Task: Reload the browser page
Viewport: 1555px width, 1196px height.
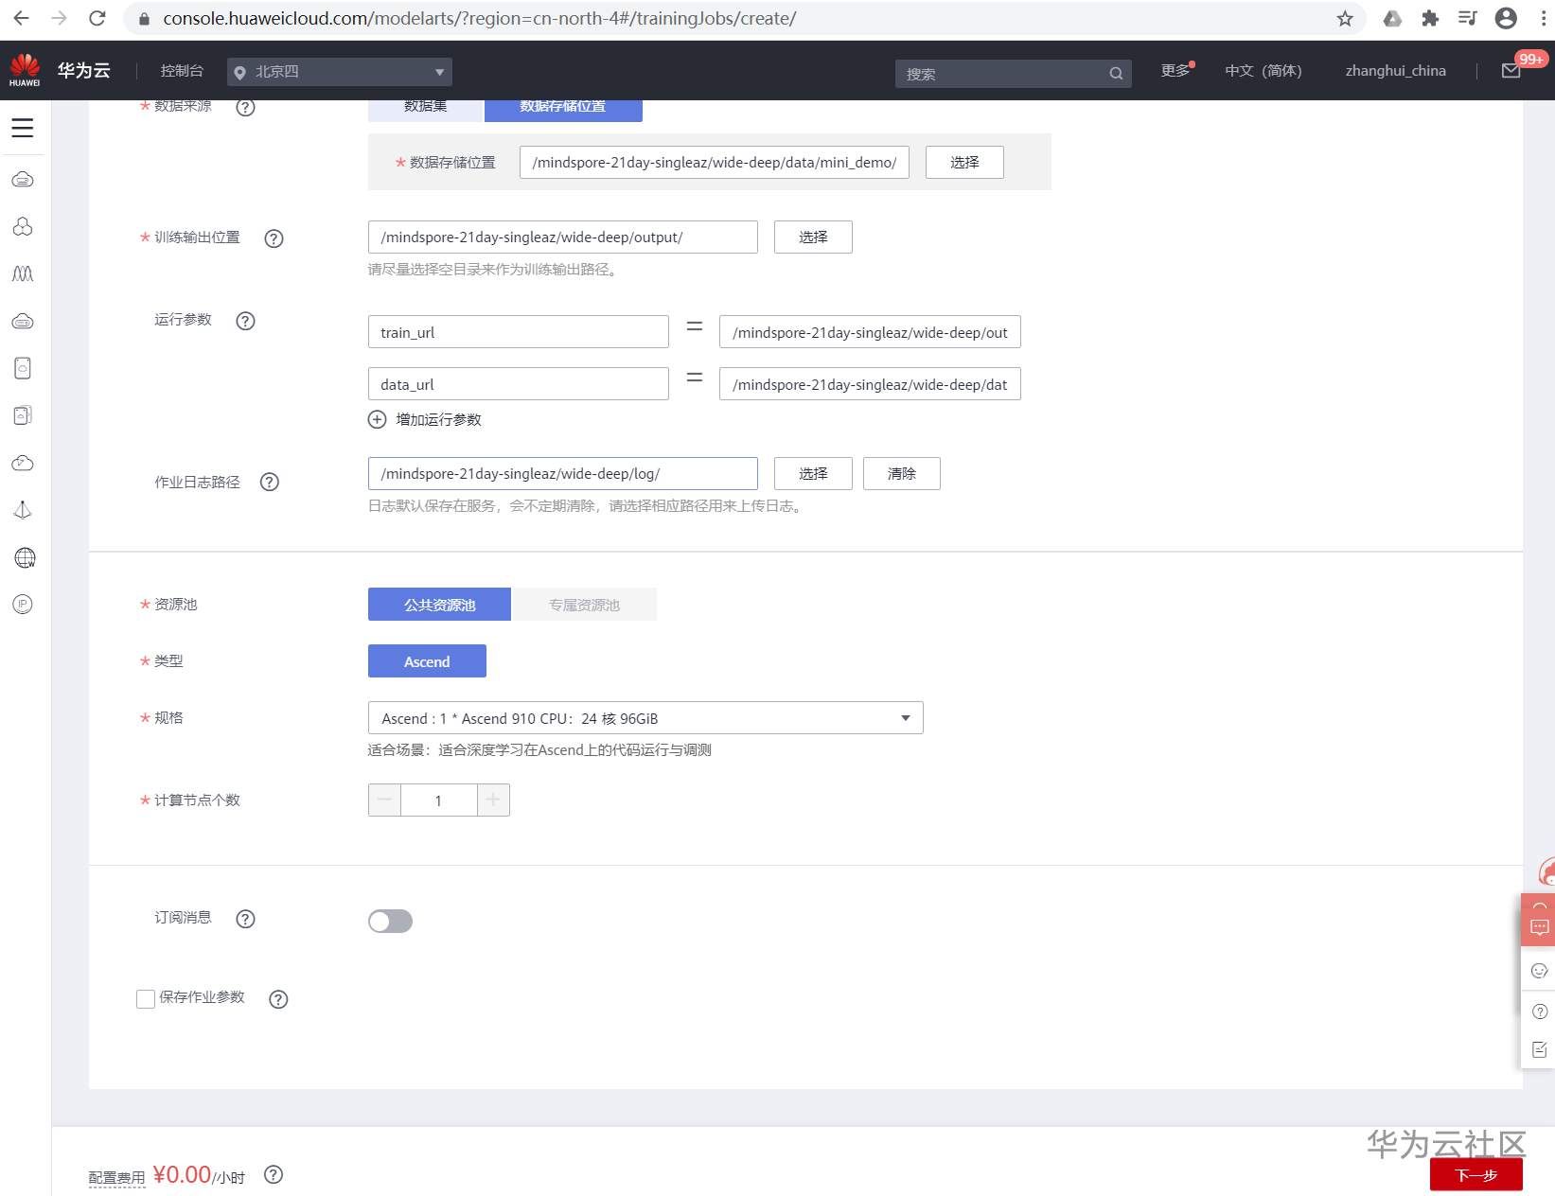Action: (x=97, y=18)
